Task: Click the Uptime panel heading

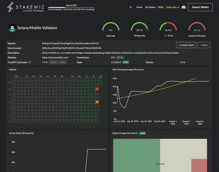Action: (x=13, y=70)
